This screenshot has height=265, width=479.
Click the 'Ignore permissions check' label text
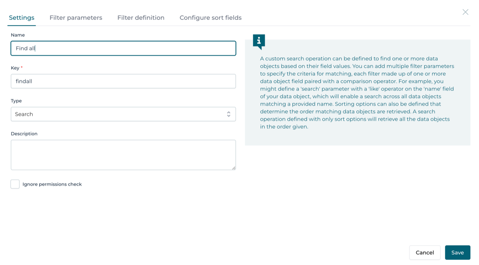[x=52, y=184]
